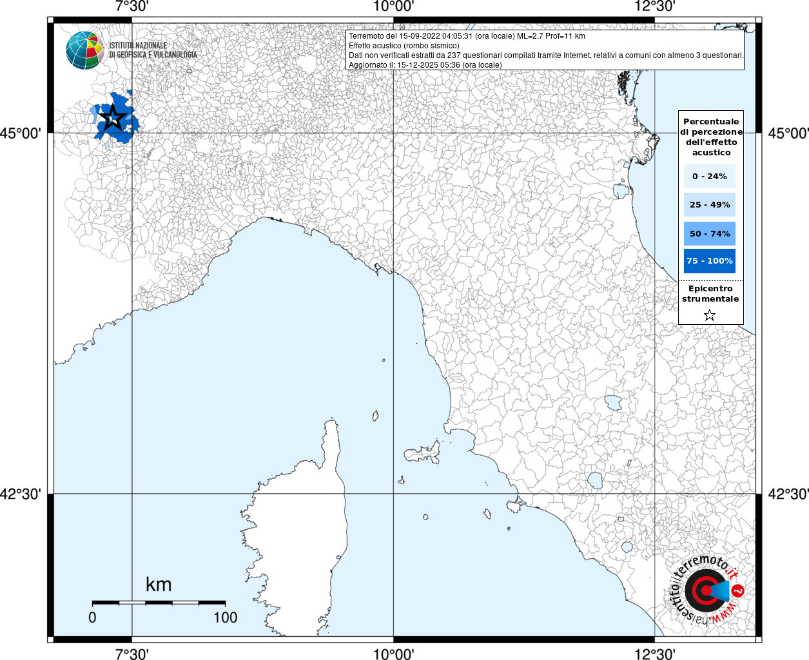Click the bottom 7°30' longitude label
Screen dimensions: 809x660
[x=132, y=654]
